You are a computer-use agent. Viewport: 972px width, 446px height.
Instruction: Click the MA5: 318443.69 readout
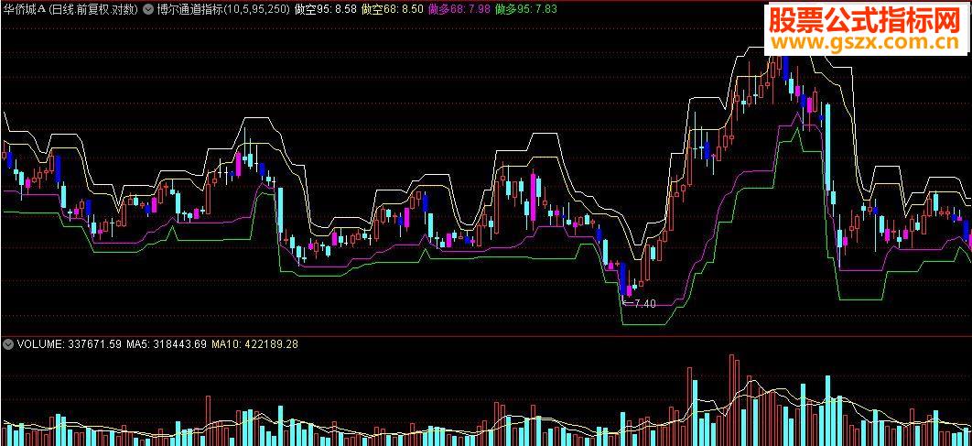(x=167, y=343)
